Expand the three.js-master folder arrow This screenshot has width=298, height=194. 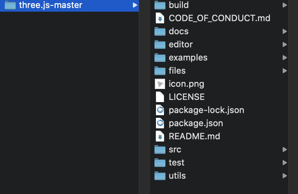(x=135, y=5)
